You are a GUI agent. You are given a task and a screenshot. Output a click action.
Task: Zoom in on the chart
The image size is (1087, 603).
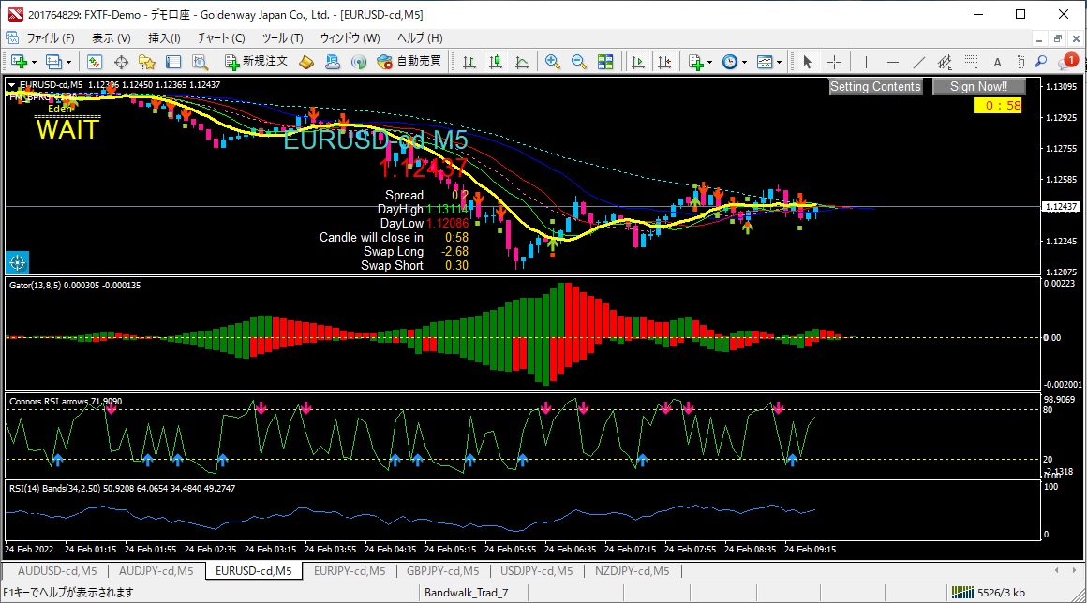point(553,62)
